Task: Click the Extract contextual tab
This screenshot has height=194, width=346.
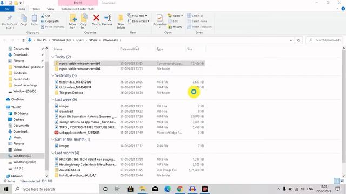Action: [x=78, y=3]
